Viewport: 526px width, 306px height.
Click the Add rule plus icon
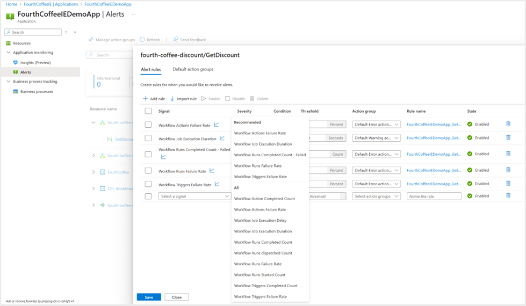click(145, 99)
